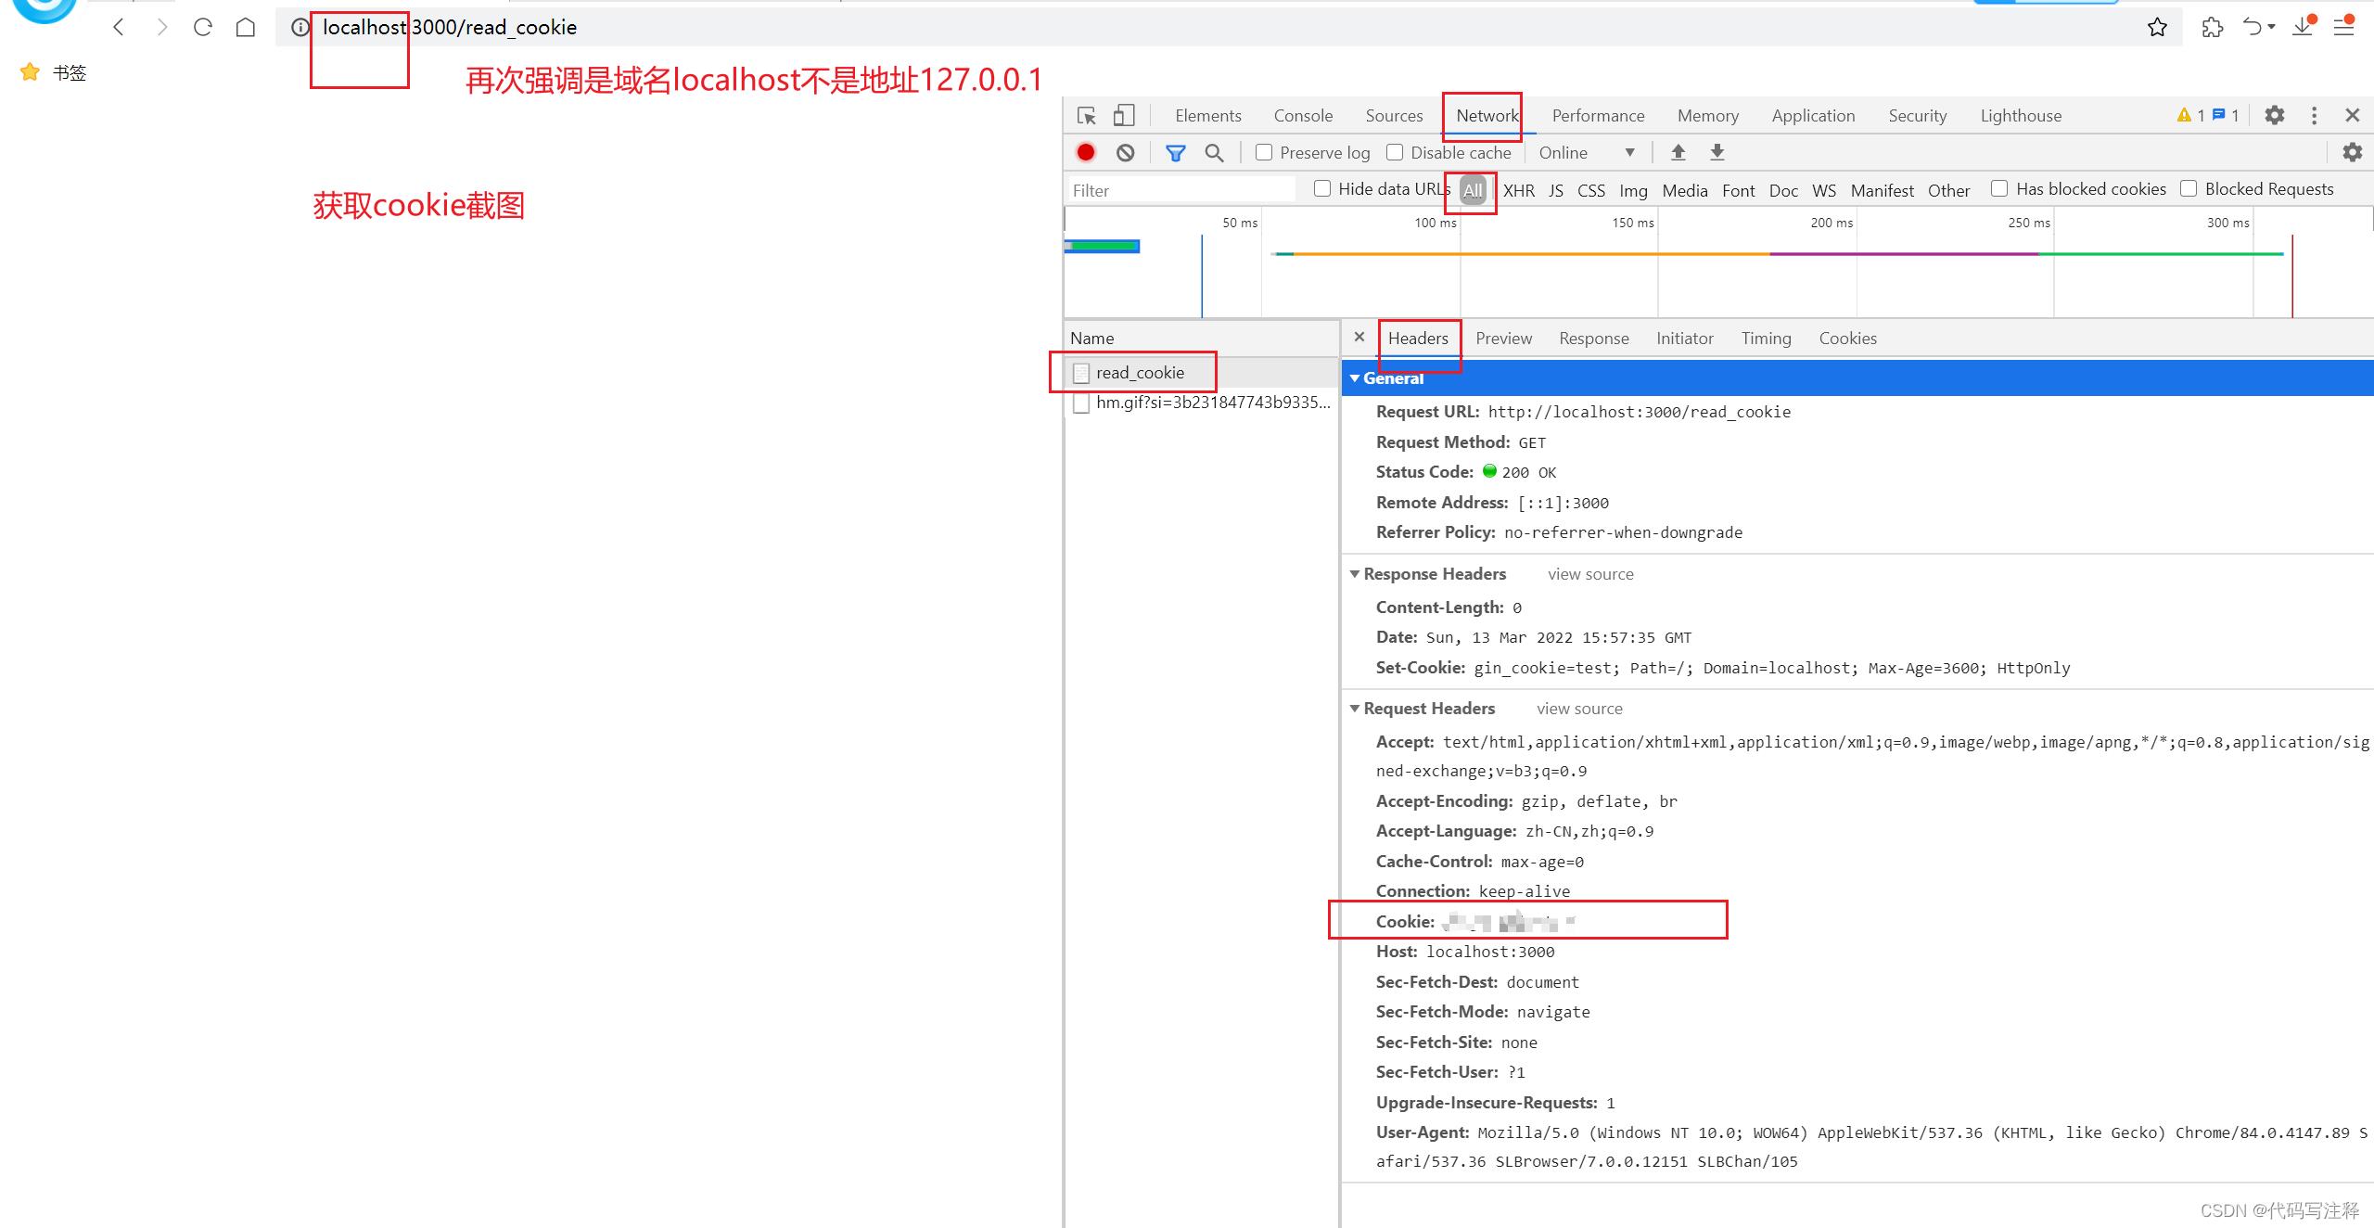Open the browser extensions puzzle icon
This screenshot has width=2374, height=1228.
coord(2213,27)
